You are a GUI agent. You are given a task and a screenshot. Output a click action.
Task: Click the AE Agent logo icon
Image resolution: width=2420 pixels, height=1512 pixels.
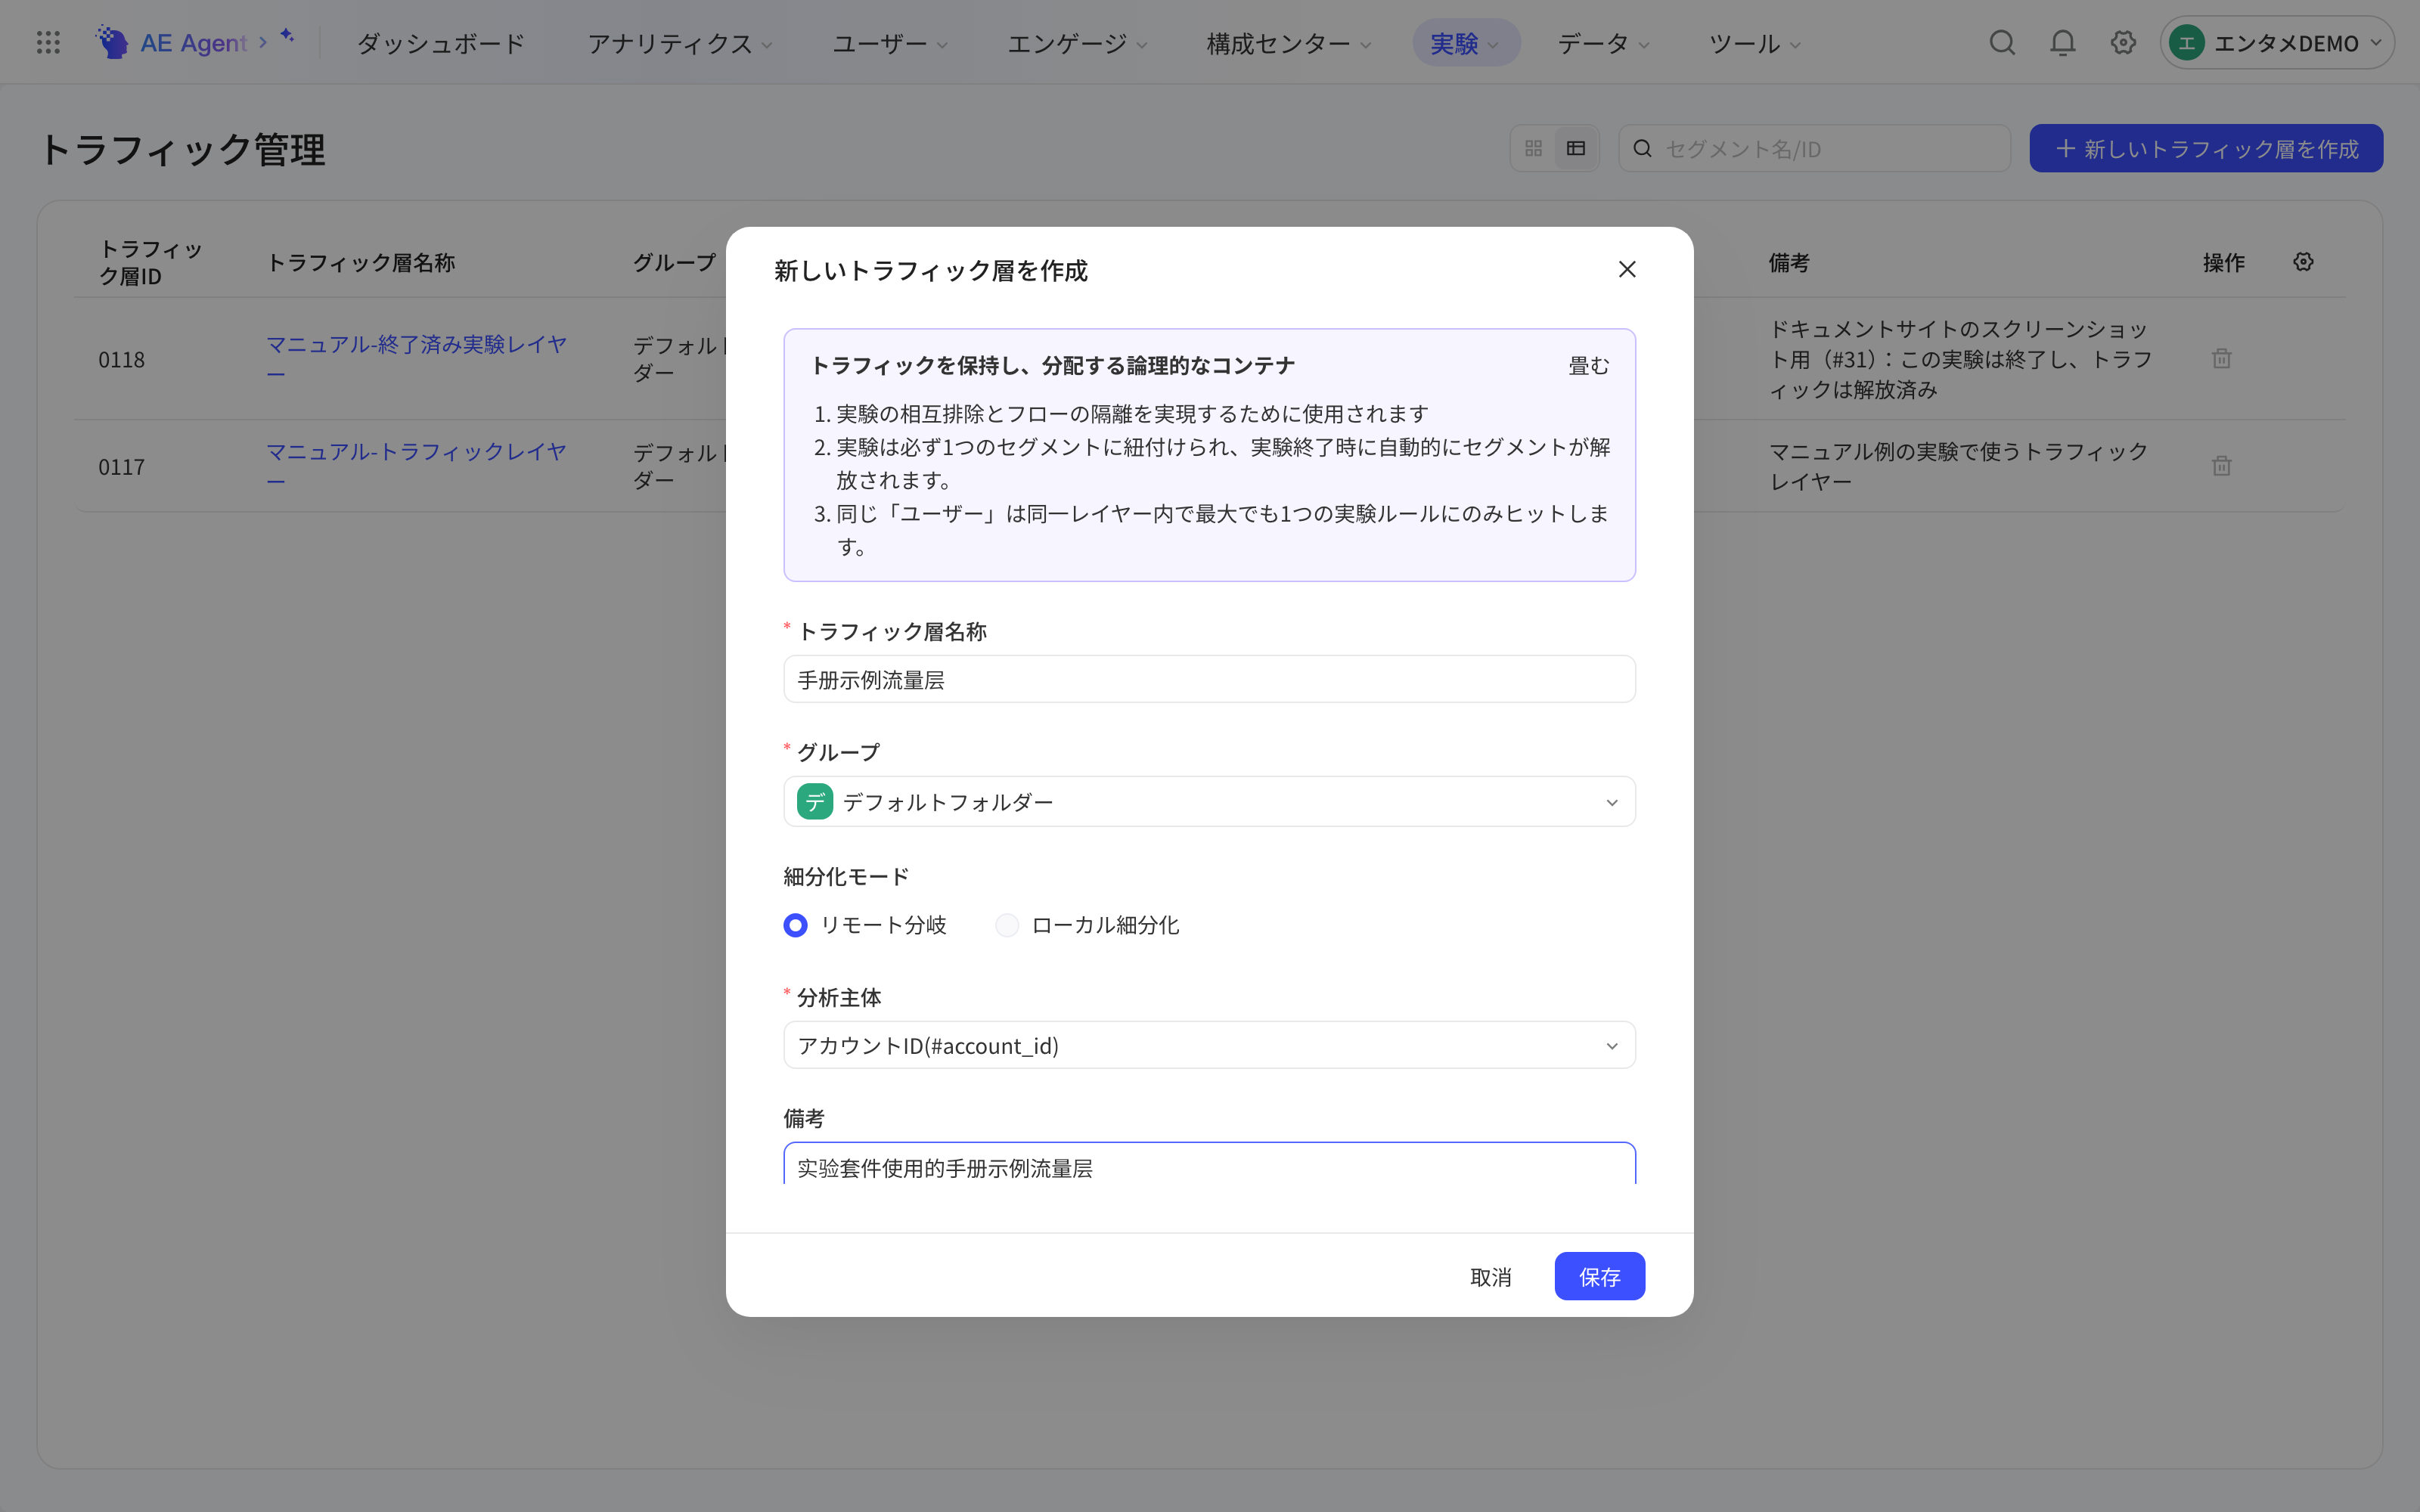[x=111, y=42]
